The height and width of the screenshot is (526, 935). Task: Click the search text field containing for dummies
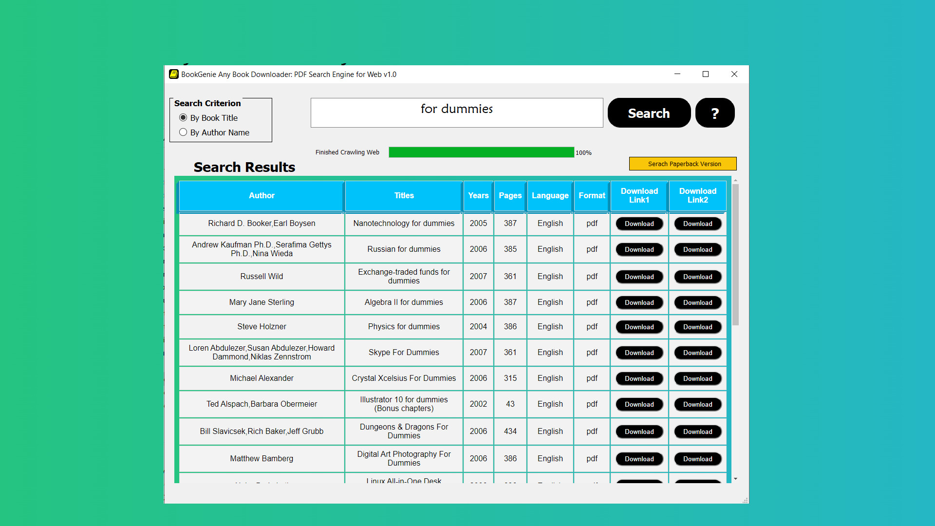[456, 113]
